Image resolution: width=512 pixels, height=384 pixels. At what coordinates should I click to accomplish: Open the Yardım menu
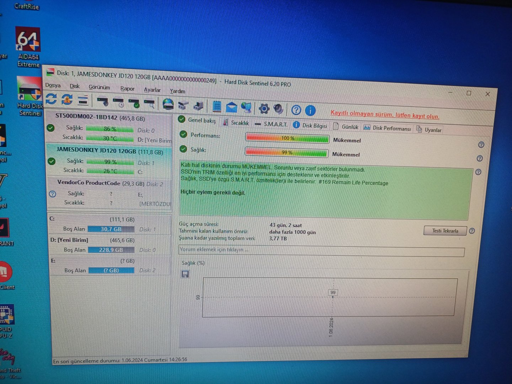pyautogui.click(x=177, y=91)
